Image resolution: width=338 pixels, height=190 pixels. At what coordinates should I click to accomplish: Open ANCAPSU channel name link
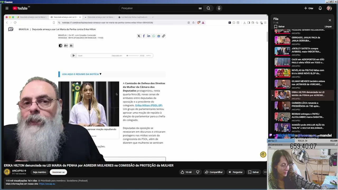point(18,171)
